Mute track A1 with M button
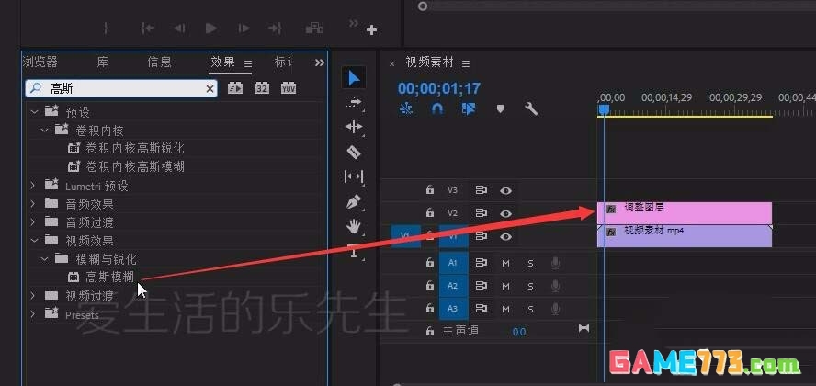The width and height of the screenshot is (816, 386). [x=505, y=263]
